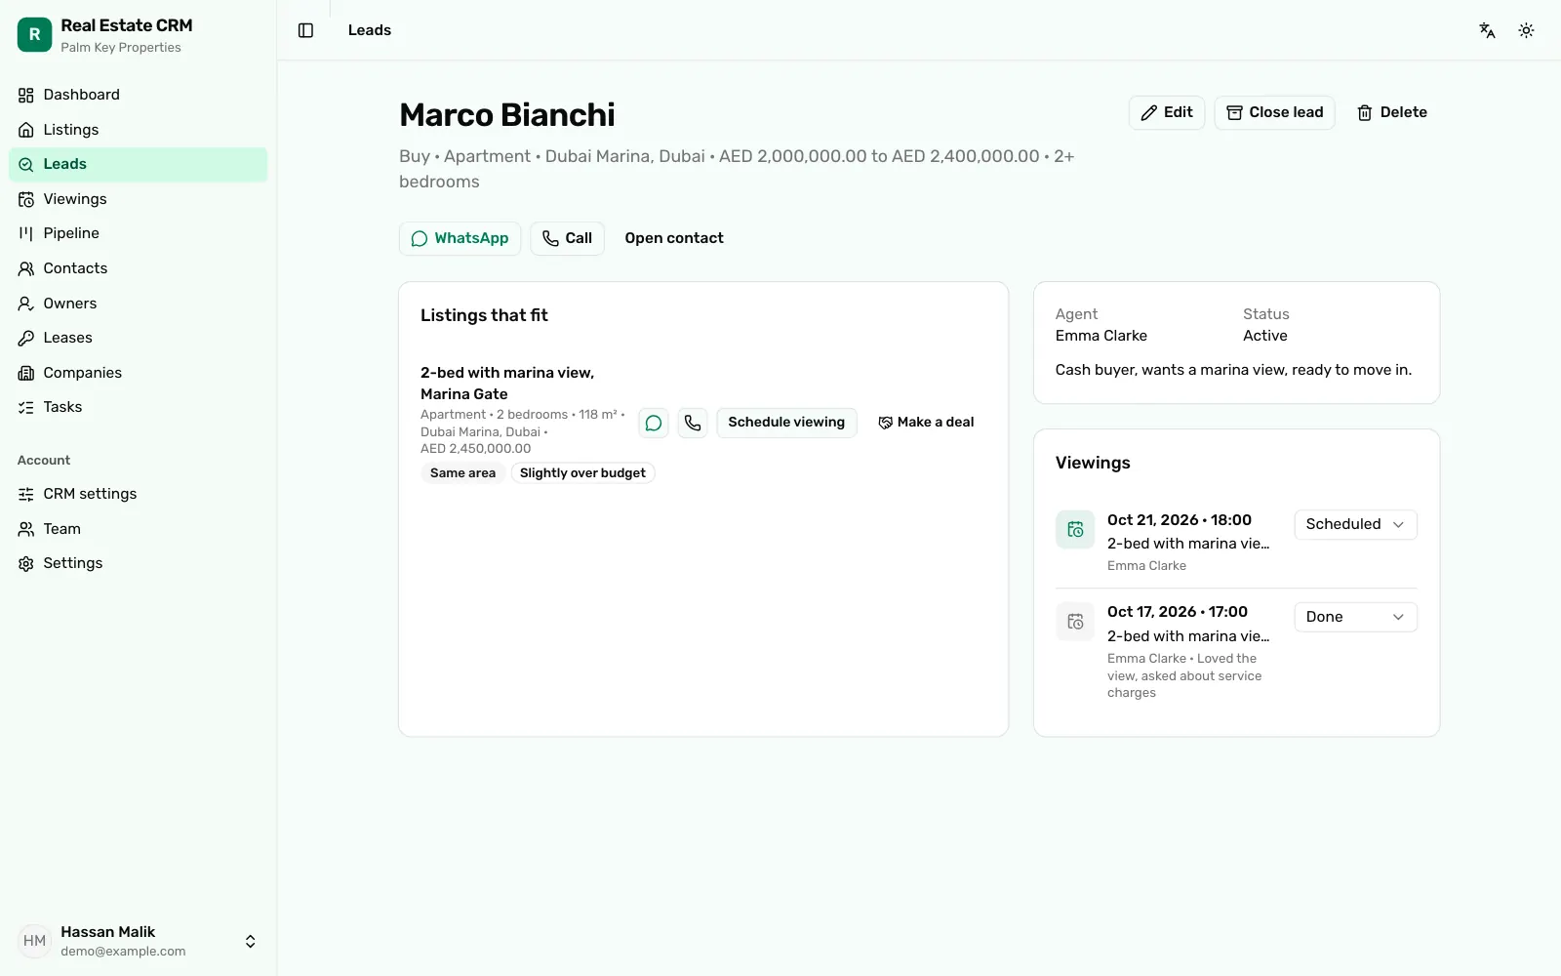
Task: Click calendar icon for Oct 21 viewing
Action: pos(1075,529)
